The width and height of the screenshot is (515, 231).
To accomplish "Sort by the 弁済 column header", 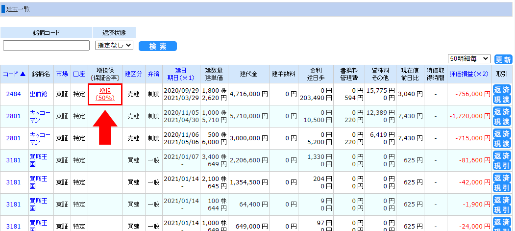I will point(154,74).
